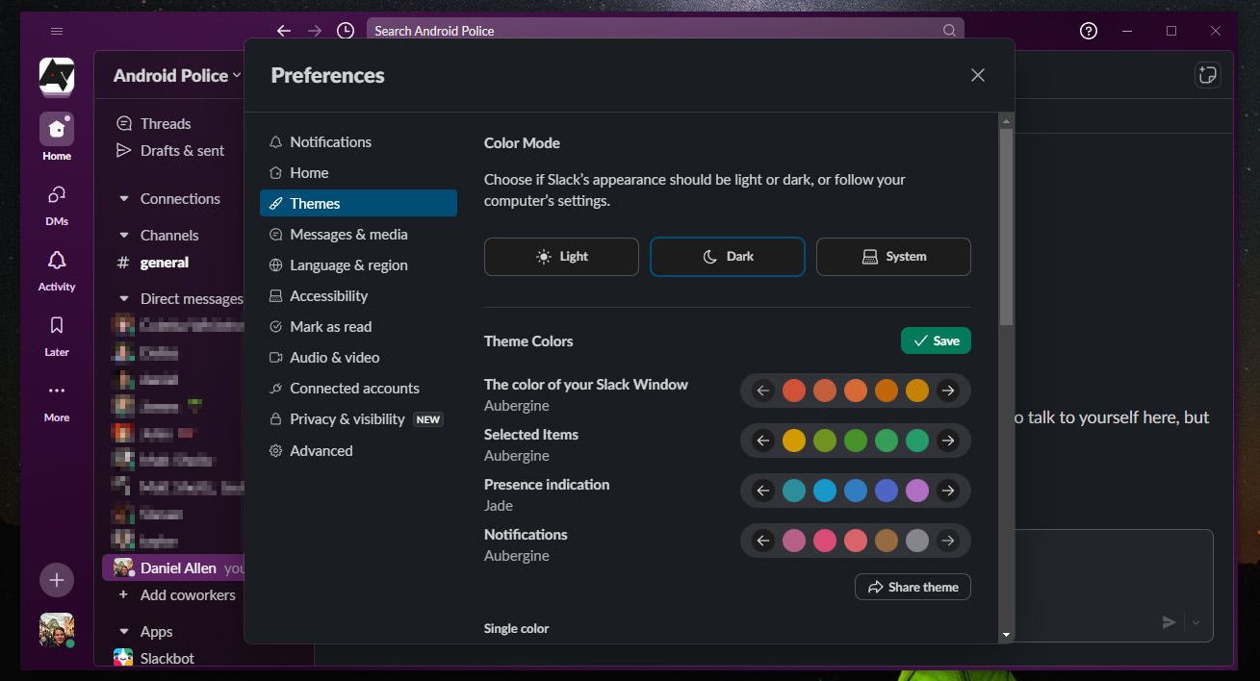Select System color mode
Viewport: 1260px width, 681px height.
[x=893, y=257]
